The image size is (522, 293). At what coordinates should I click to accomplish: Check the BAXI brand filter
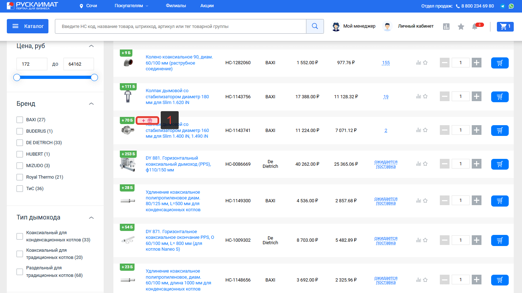[x=20, y=120]
